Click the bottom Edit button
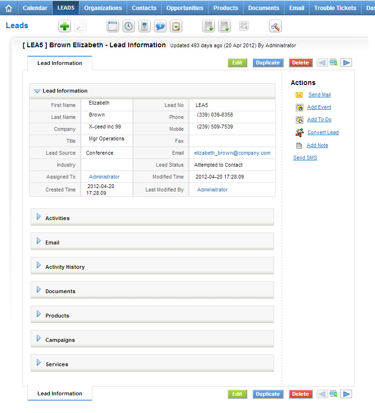375x413 pixels. point(237,394)
